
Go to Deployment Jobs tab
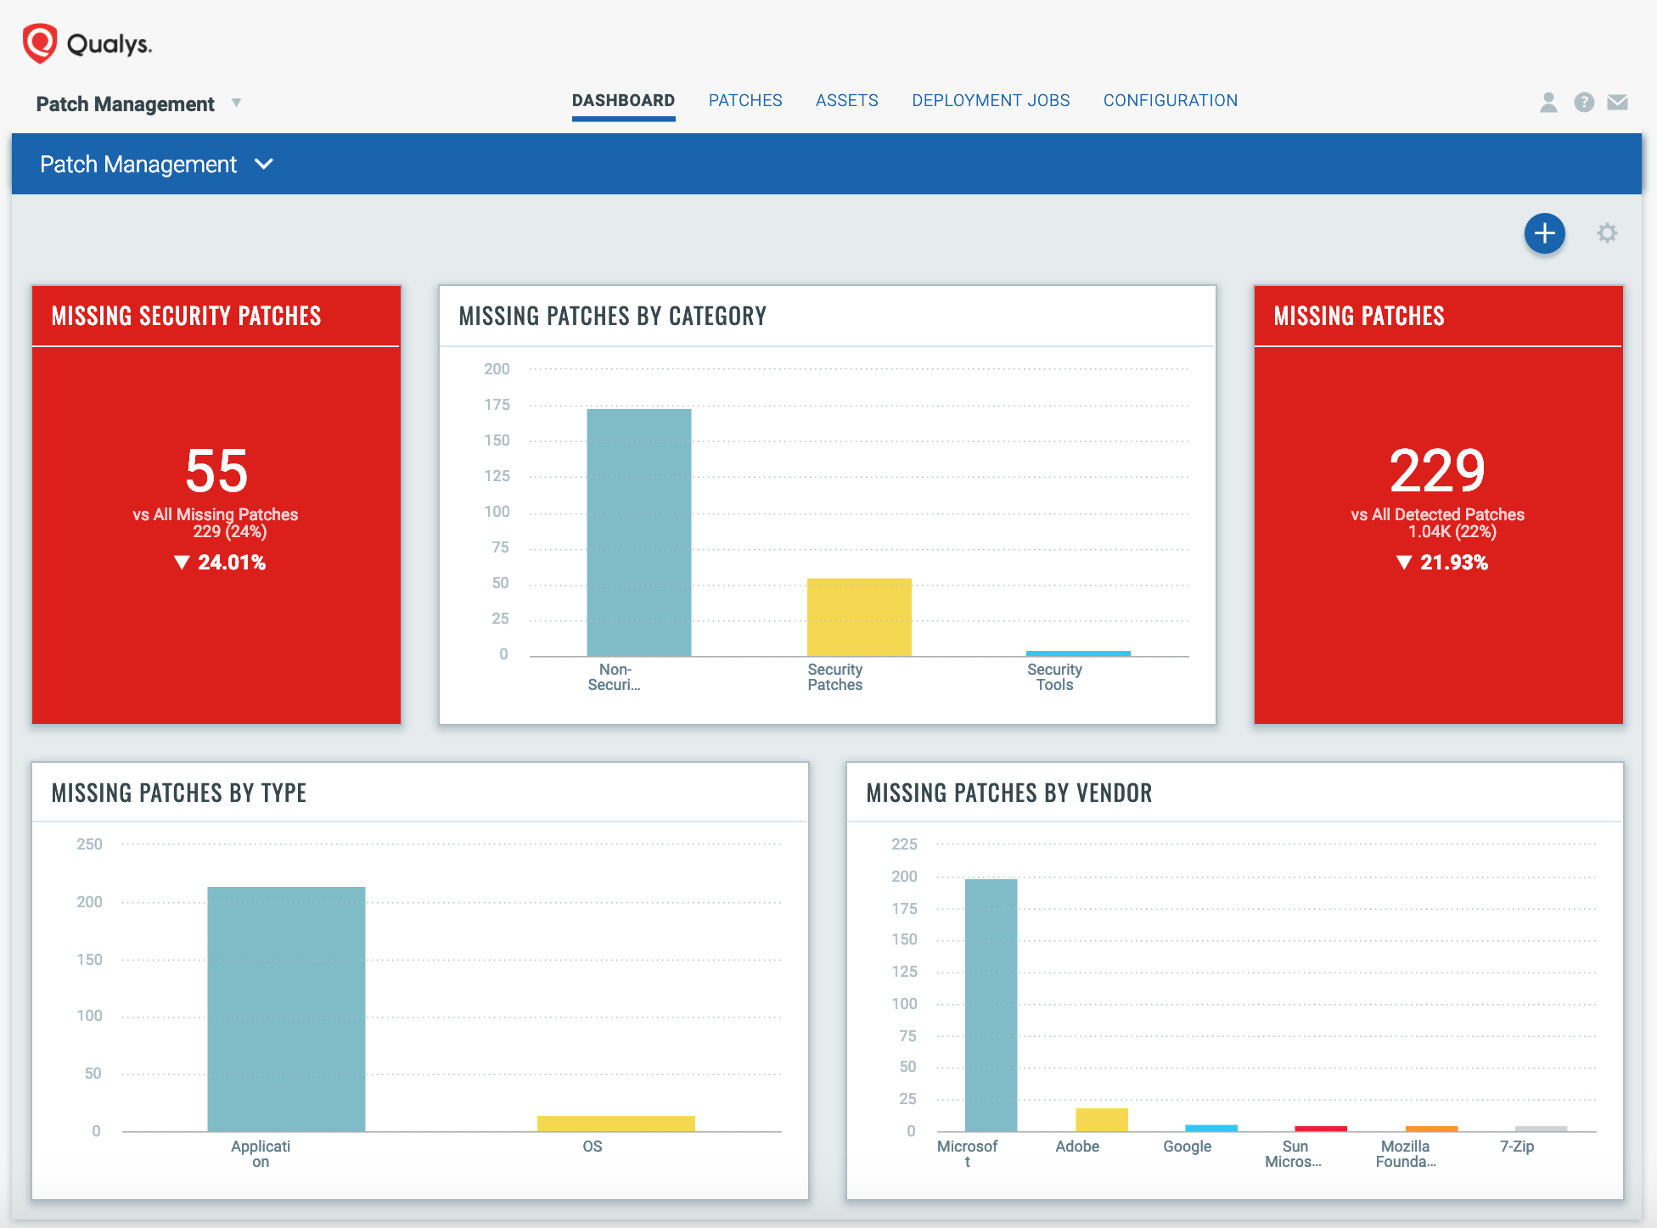click(990, 101)
